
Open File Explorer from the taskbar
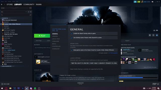[x=10, y=88]
